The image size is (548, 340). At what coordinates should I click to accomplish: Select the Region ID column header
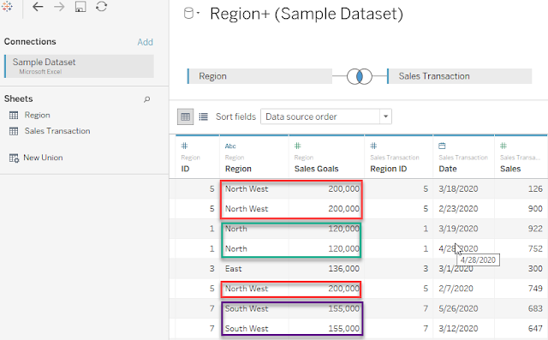pos(389,169)
